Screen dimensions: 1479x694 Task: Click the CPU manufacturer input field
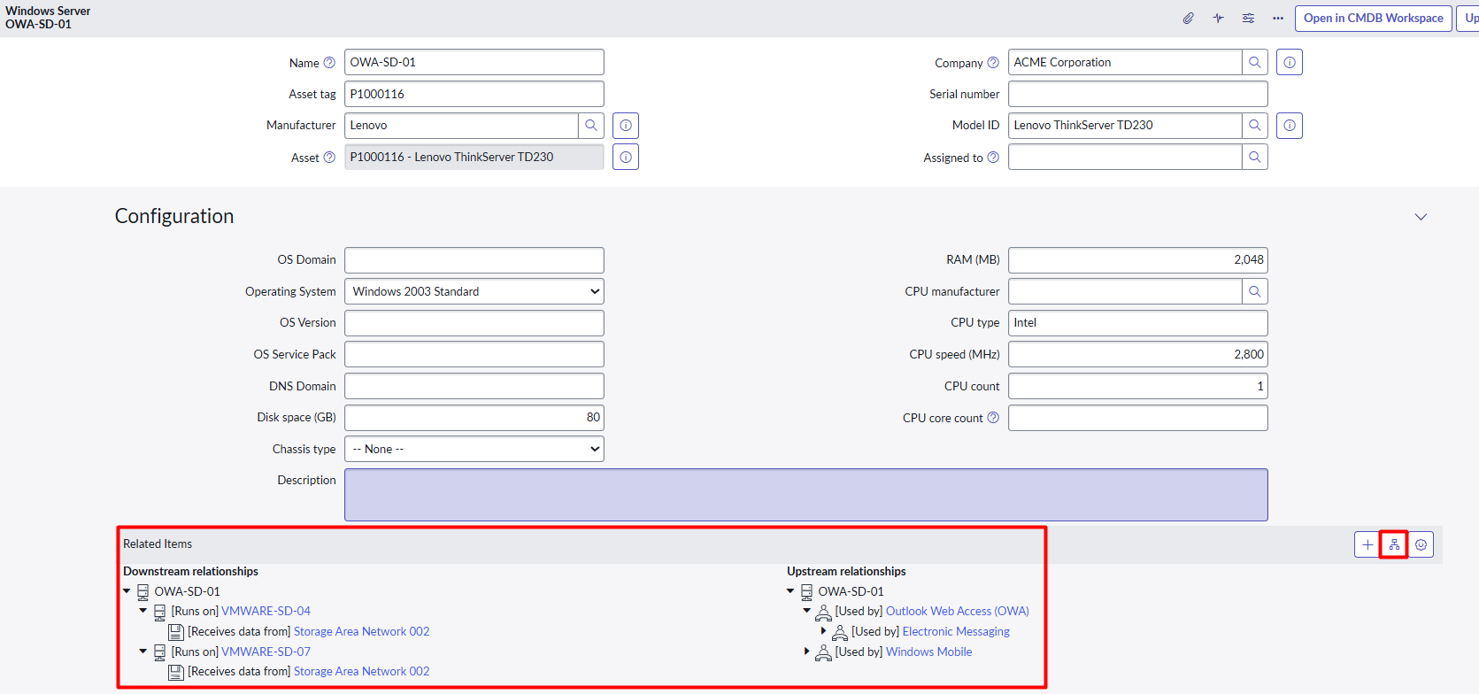(1125, 291)
